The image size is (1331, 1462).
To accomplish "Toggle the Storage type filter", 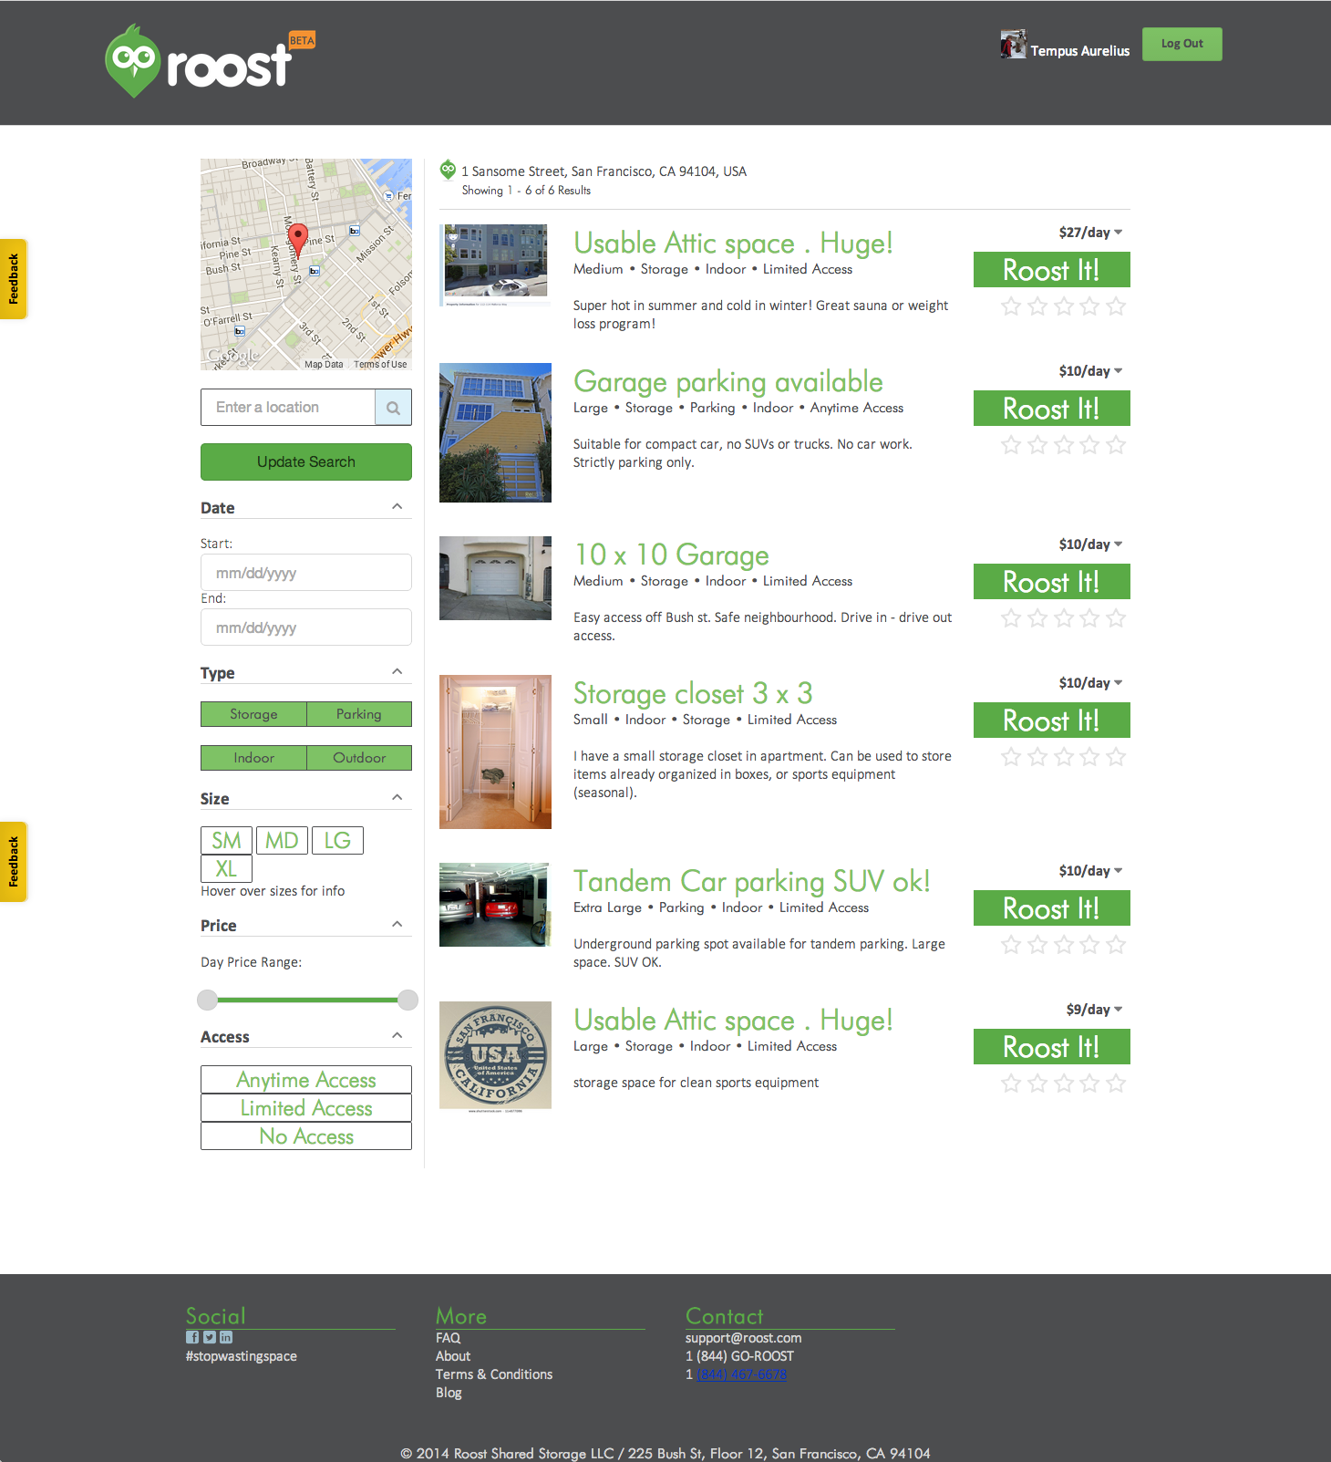I will tap(253, 714).
